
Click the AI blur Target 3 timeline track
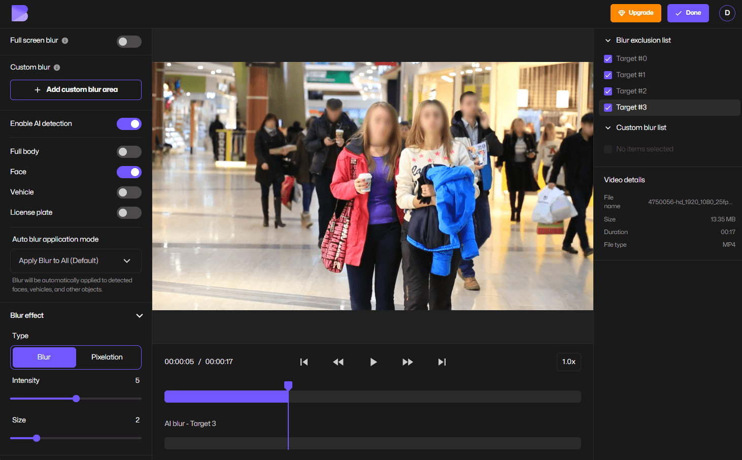coord(373,443)
